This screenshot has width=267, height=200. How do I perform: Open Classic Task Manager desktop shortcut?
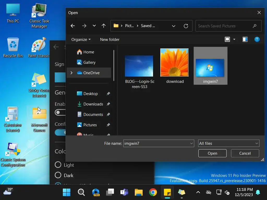(x=39, y=16)
